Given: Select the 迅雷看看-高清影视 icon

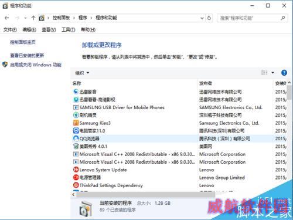Looking at the screenshot, I should [76, 100].
